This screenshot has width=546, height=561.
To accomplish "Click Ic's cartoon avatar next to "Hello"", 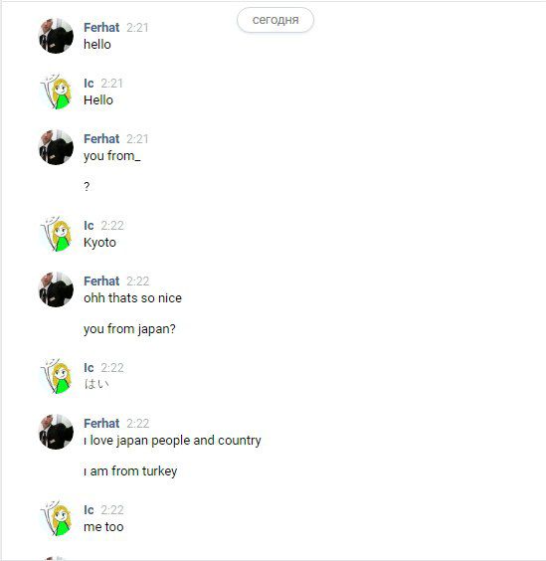I will click(x=56, y=92).
